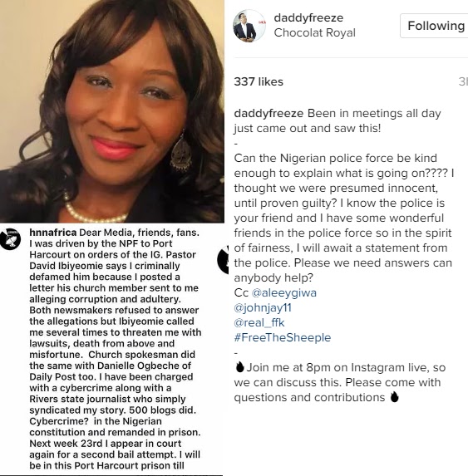This screenshot has width=468, height=476.
Task: Open the woman's portrait photo
Action: [112, 111]
